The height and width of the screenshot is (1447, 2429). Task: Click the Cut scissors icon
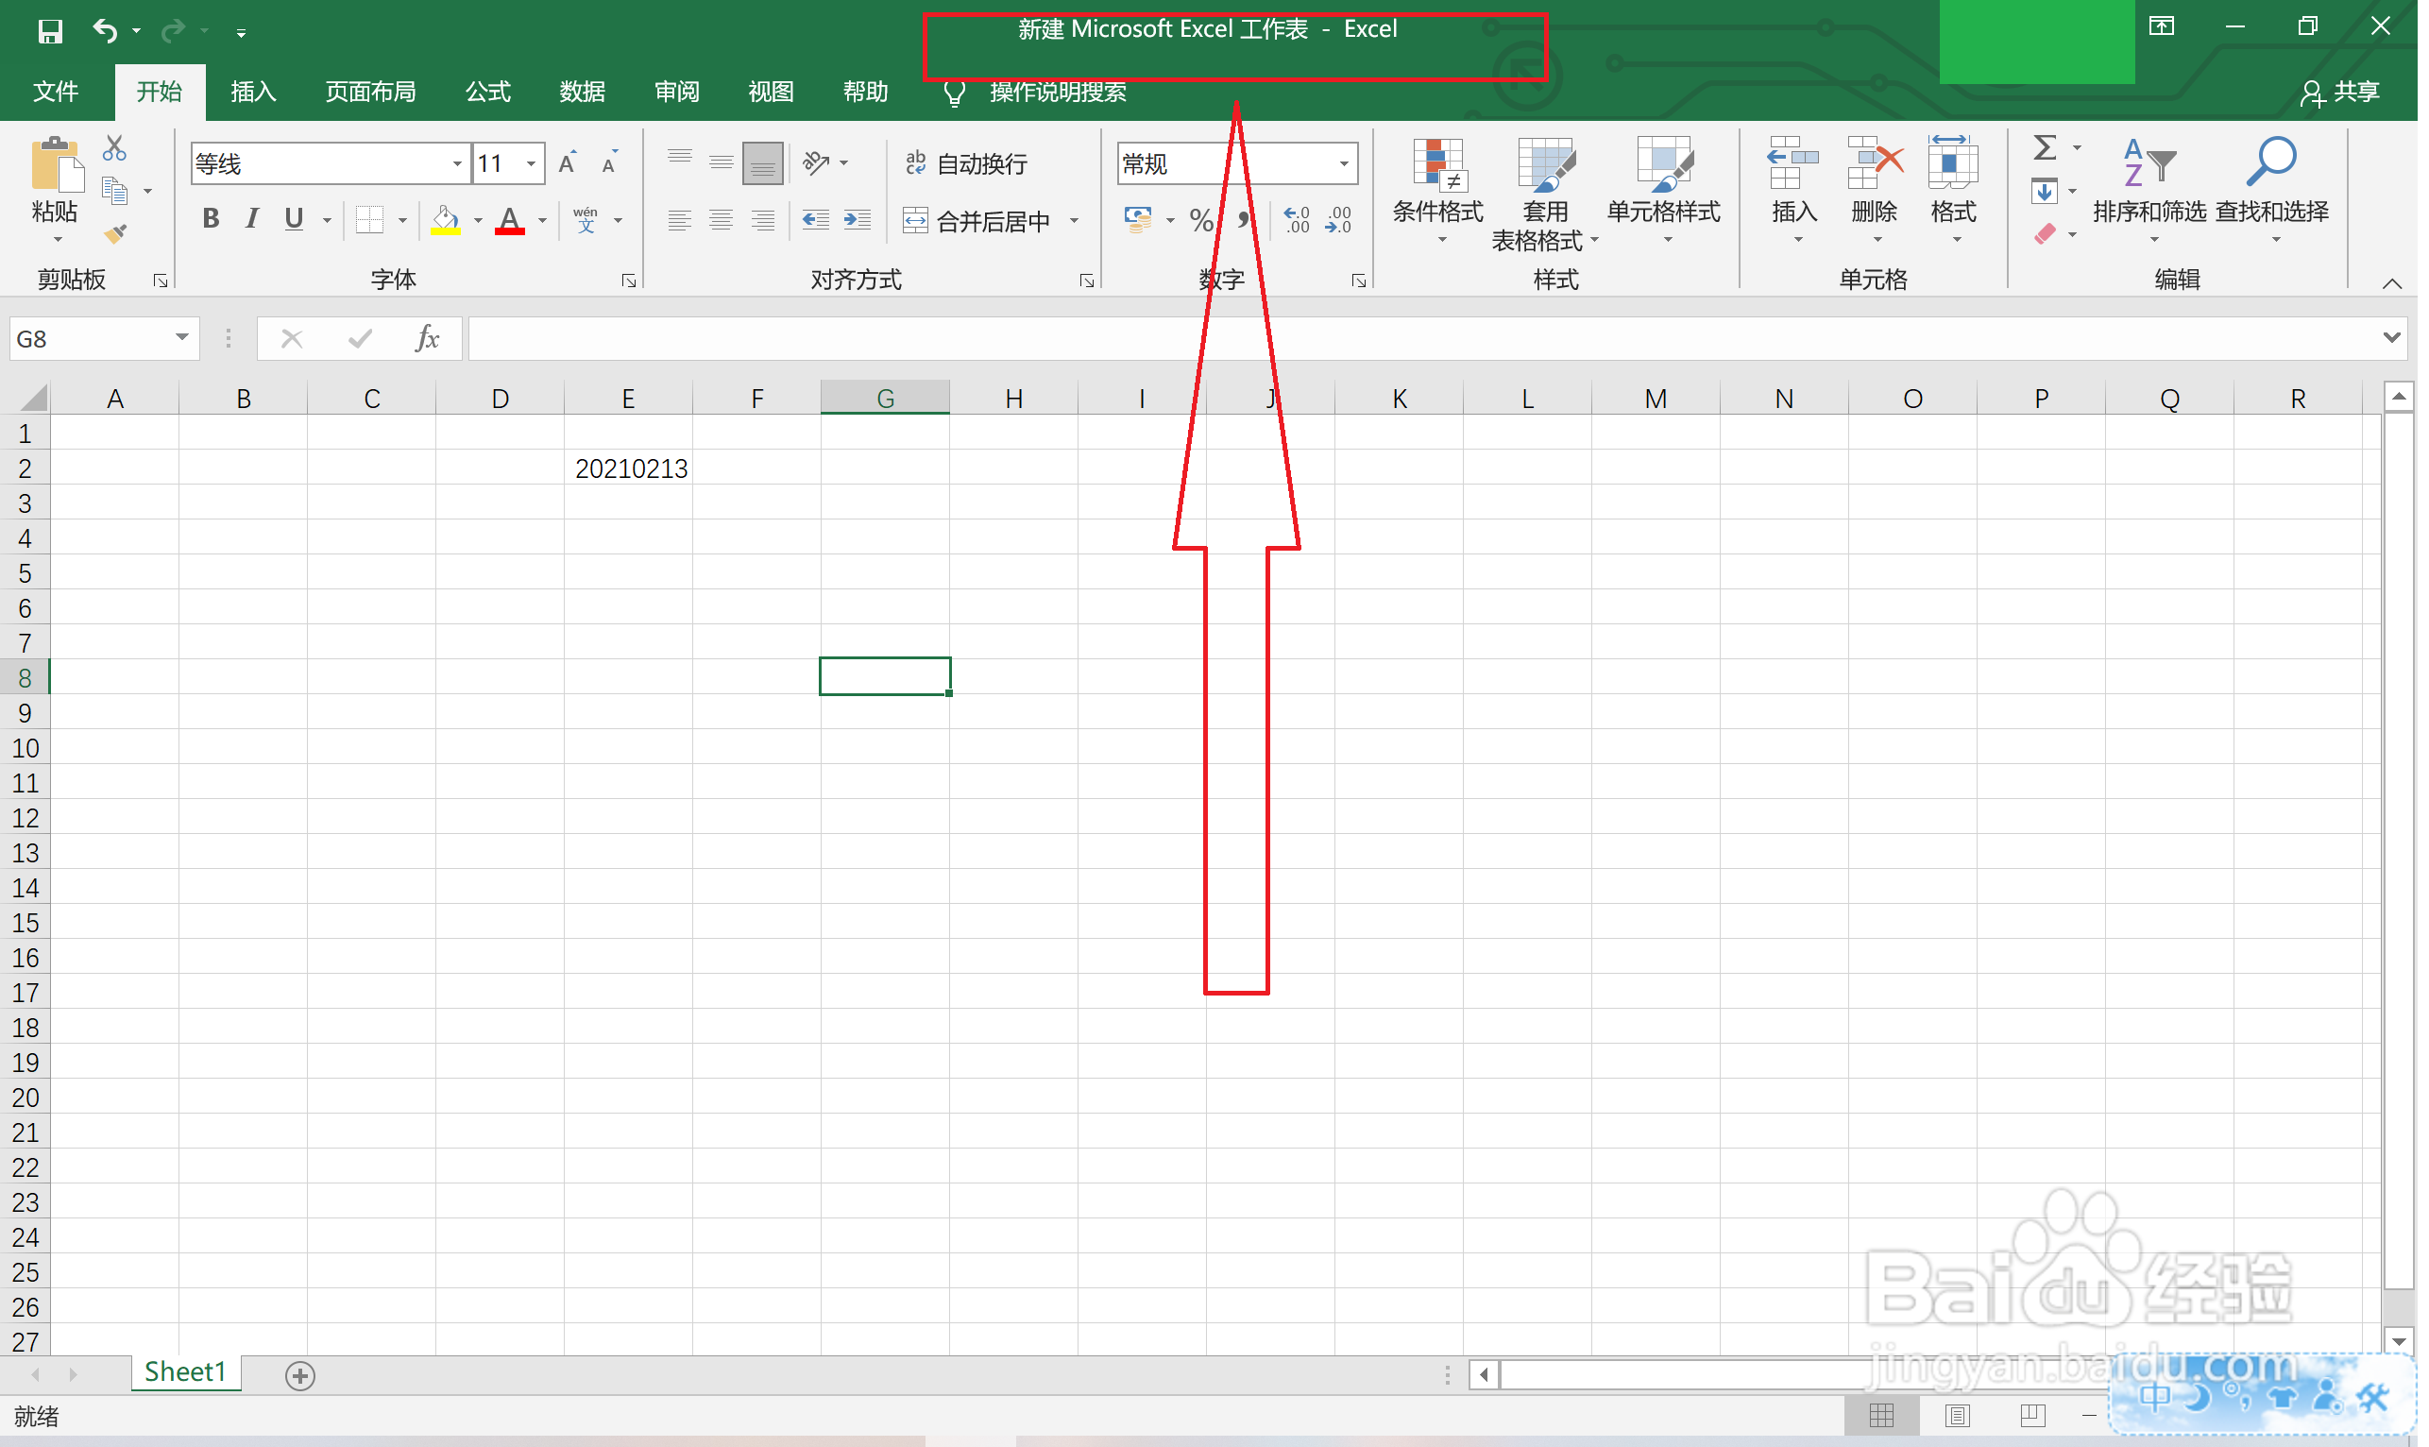click(x=114, y=148)
